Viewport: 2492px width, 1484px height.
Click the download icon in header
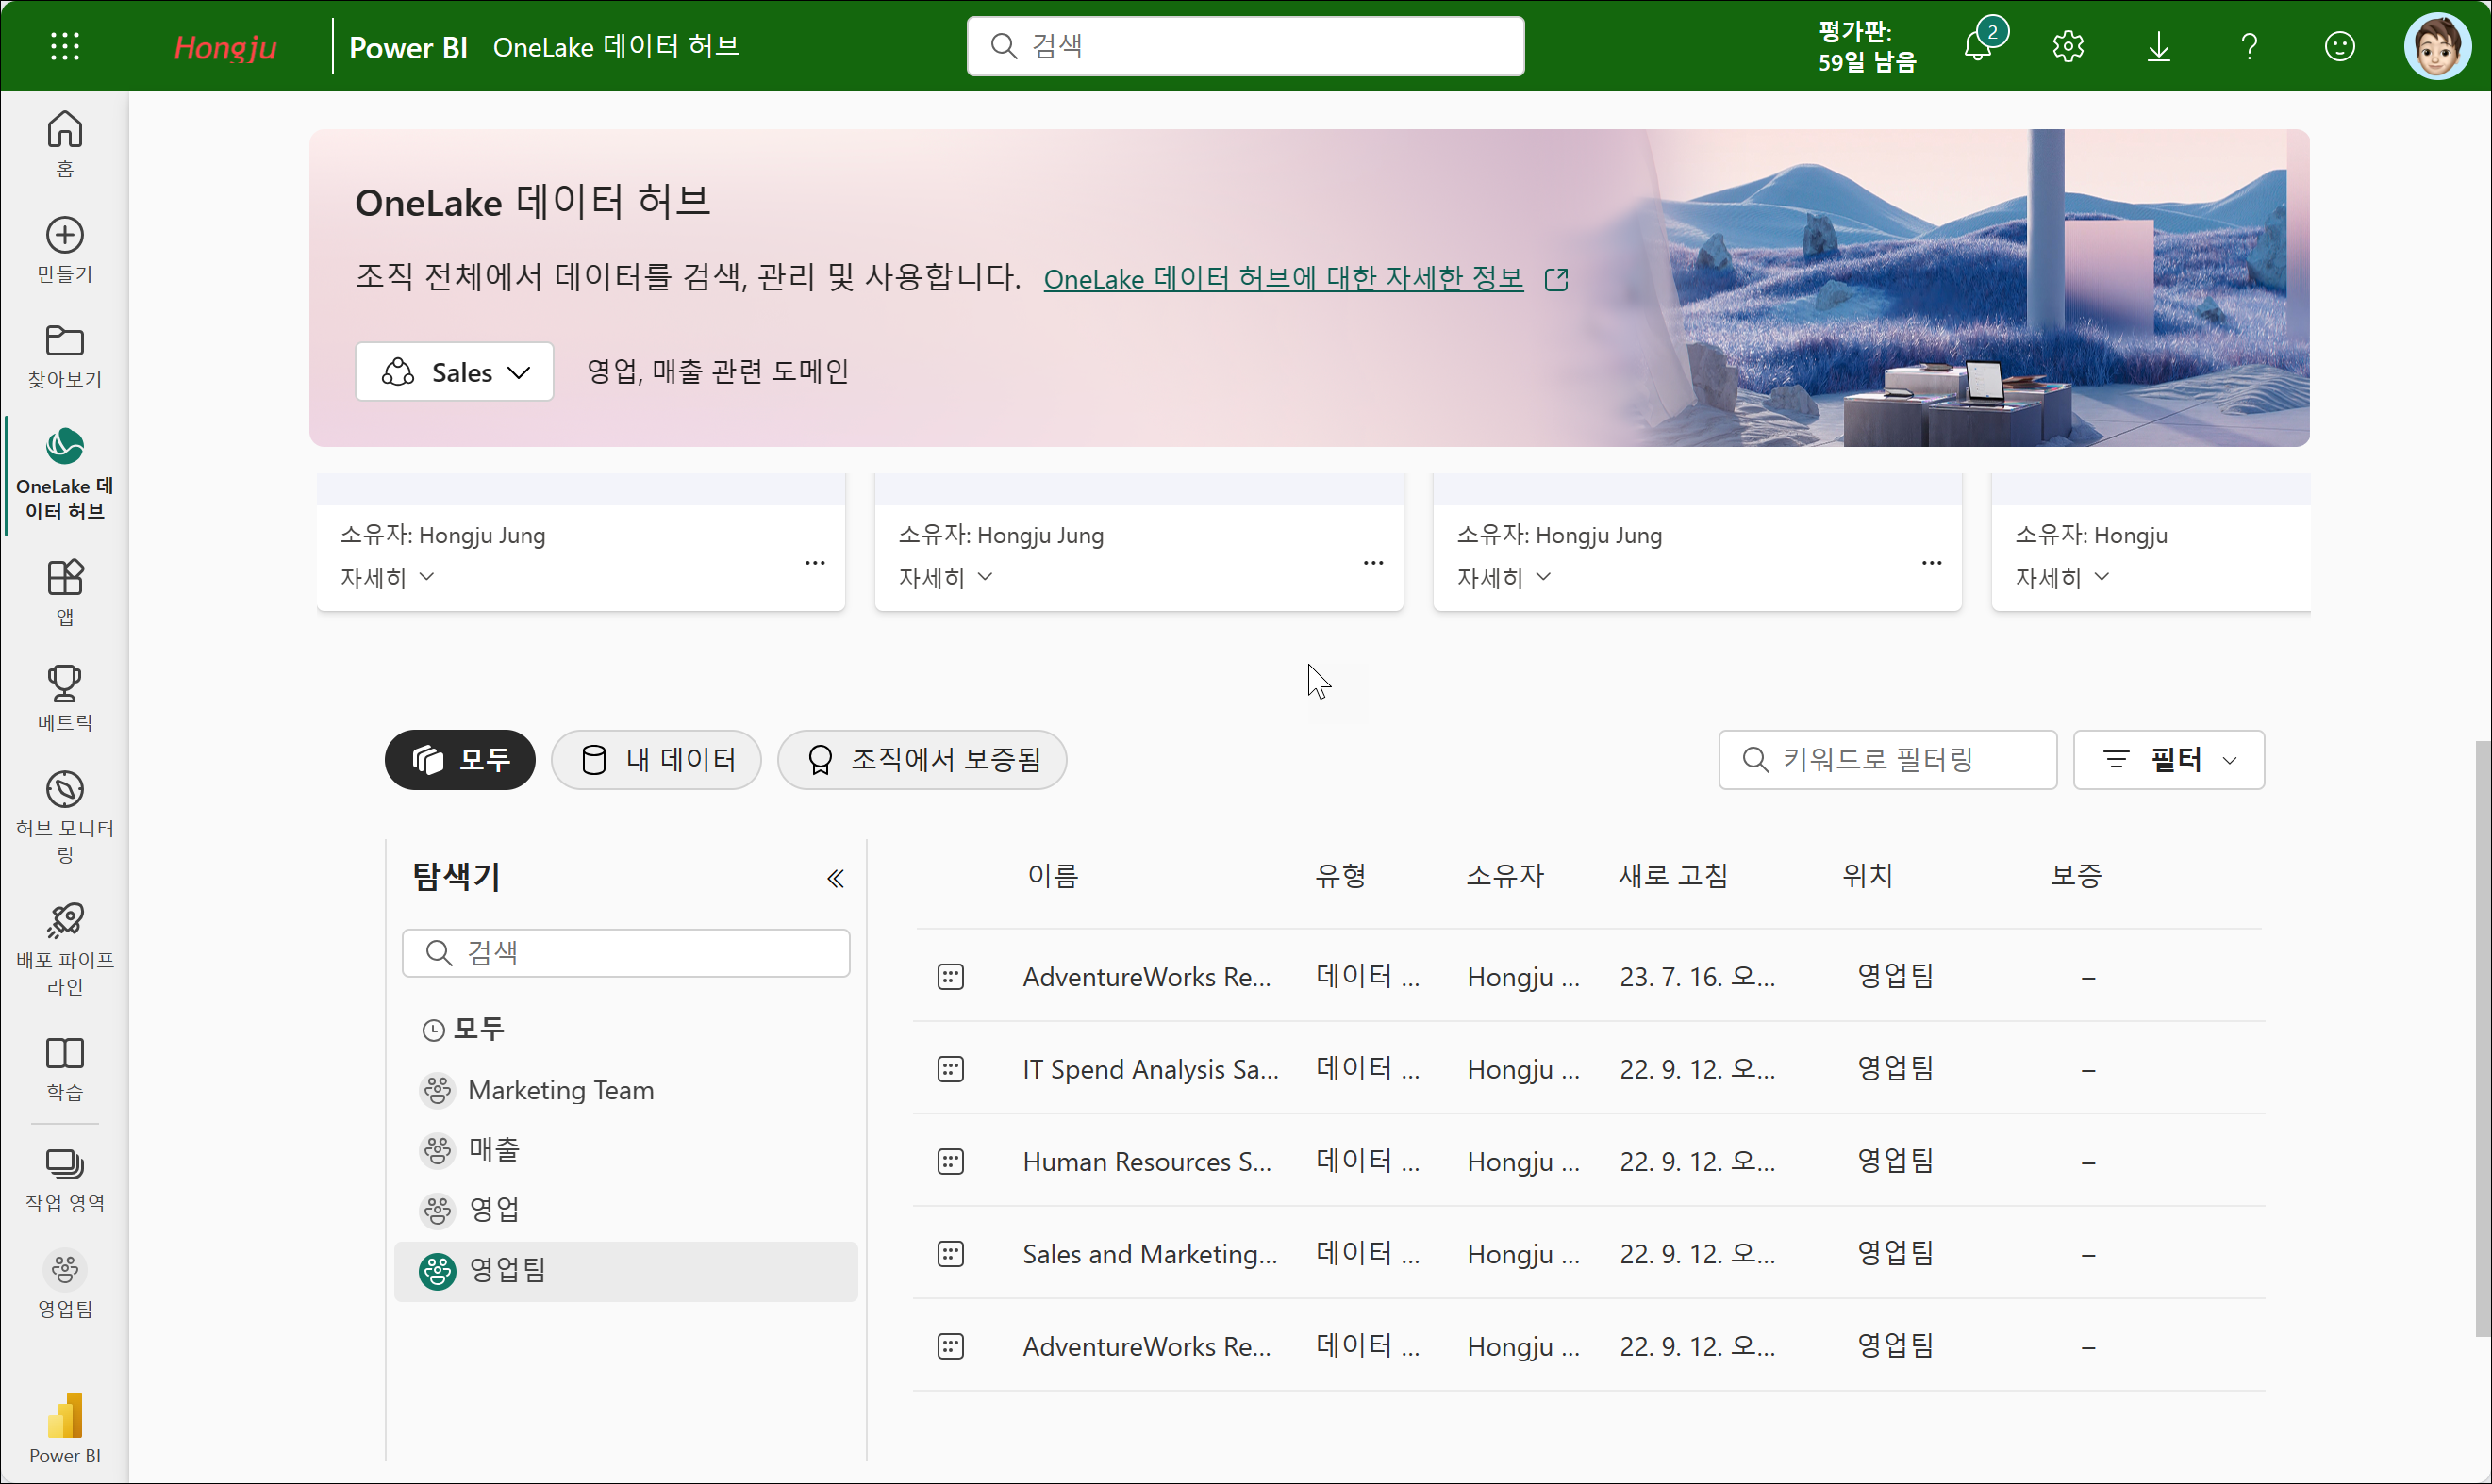tap(2158, 46)
